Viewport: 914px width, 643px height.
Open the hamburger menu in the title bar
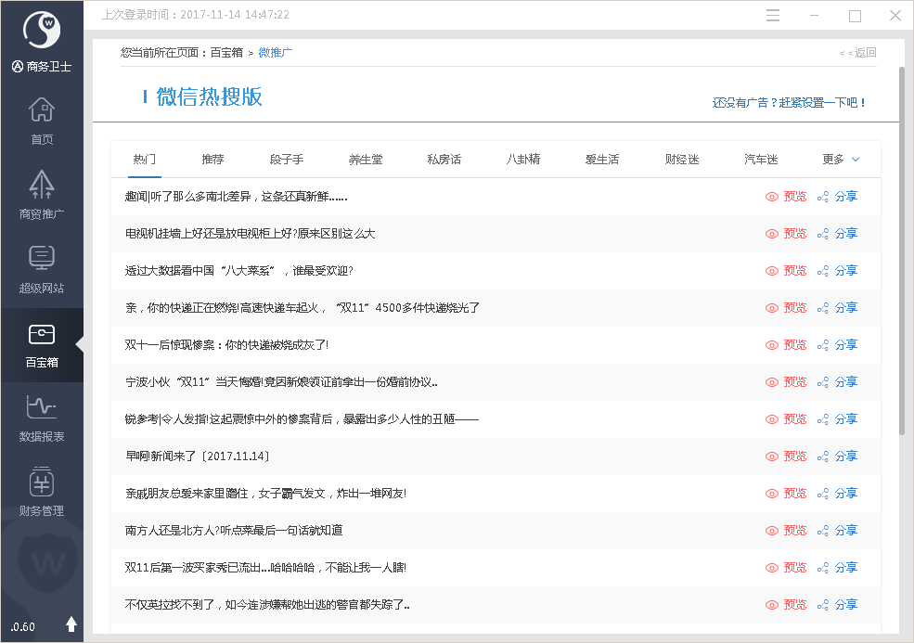(x=772, y=15)
